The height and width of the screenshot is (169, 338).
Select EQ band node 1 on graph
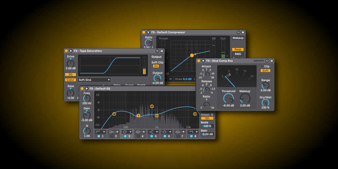[x=114, y=114]
